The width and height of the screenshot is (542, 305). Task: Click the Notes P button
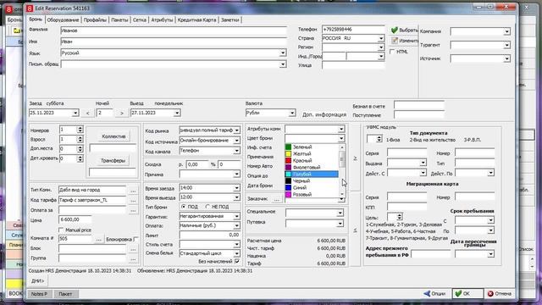(x=39, y=294)
